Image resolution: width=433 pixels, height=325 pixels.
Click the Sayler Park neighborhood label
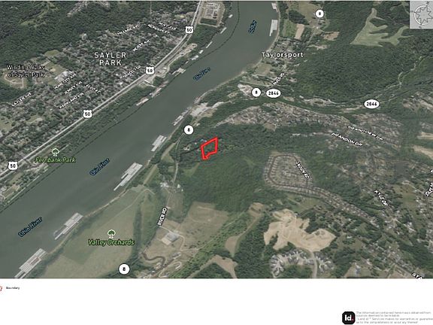pos(111,59)
